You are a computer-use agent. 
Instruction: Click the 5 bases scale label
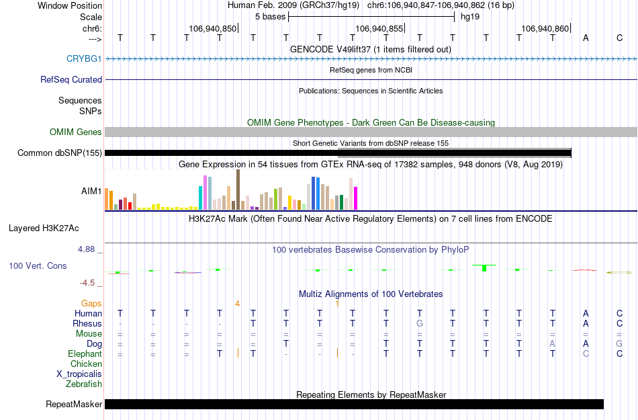(x=270, y=17)
